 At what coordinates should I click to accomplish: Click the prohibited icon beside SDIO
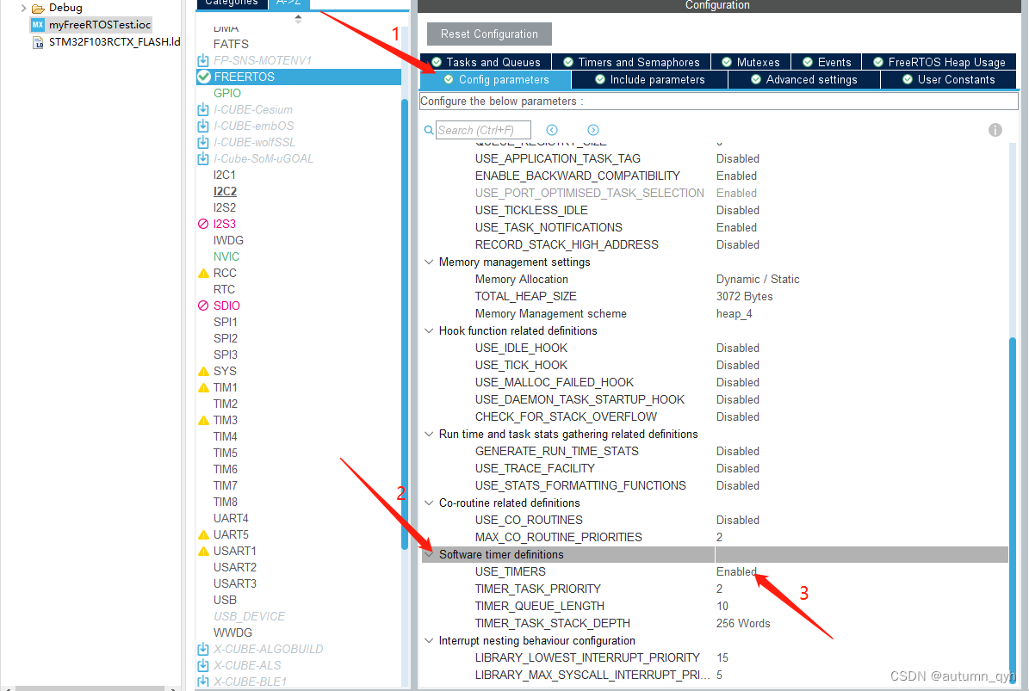pyautogui.click(x=204, y=305)
